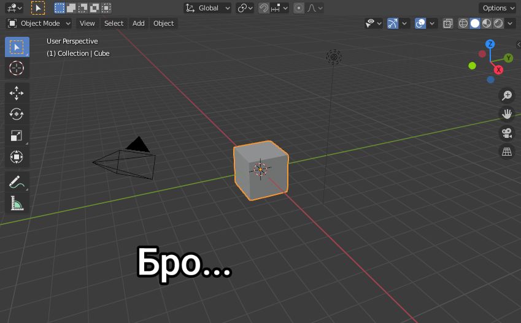Set selection mode to new selection
521x323 pixels.
(x=60, y=8)
